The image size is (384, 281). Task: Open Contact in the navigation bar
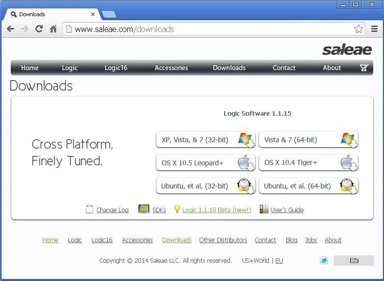(x=284, y=68)
